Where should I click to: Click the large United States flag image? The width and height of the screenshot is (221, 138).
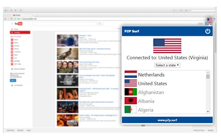click(x=167, y=46)
